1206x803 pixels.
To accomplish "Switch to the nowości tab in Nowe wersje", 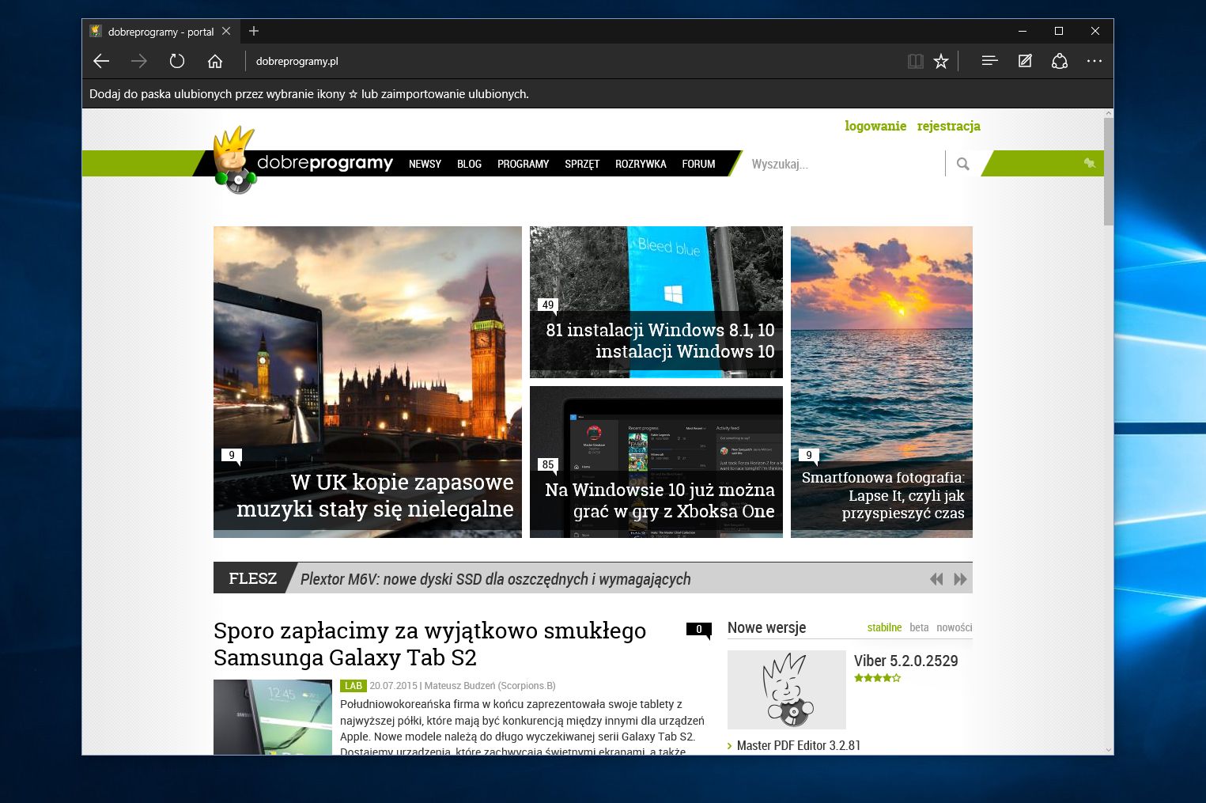I will tap(954, 627).
